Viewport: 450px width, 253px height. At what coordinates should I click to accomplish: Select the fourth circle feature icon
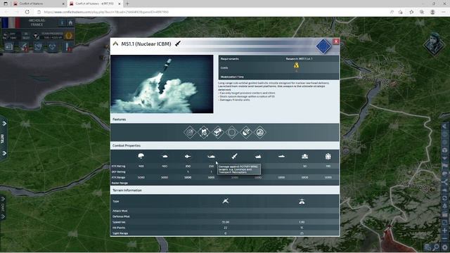coord(232,133)
